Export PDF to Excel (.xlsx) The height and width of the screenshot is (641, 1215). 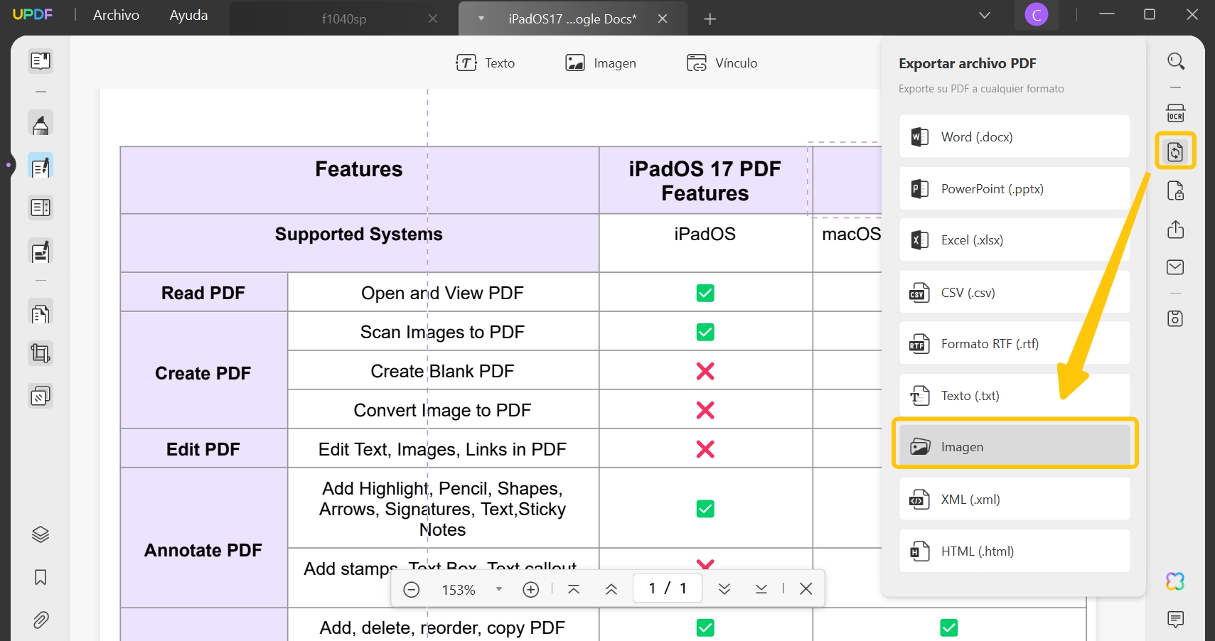point(1015,240)
